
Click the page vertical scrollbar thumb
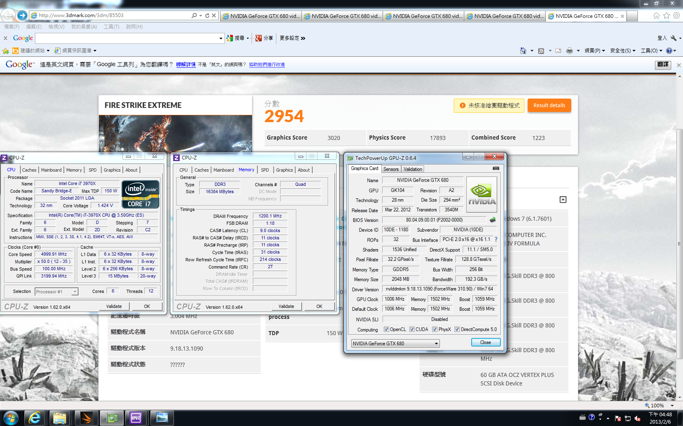tap(679, 243)
